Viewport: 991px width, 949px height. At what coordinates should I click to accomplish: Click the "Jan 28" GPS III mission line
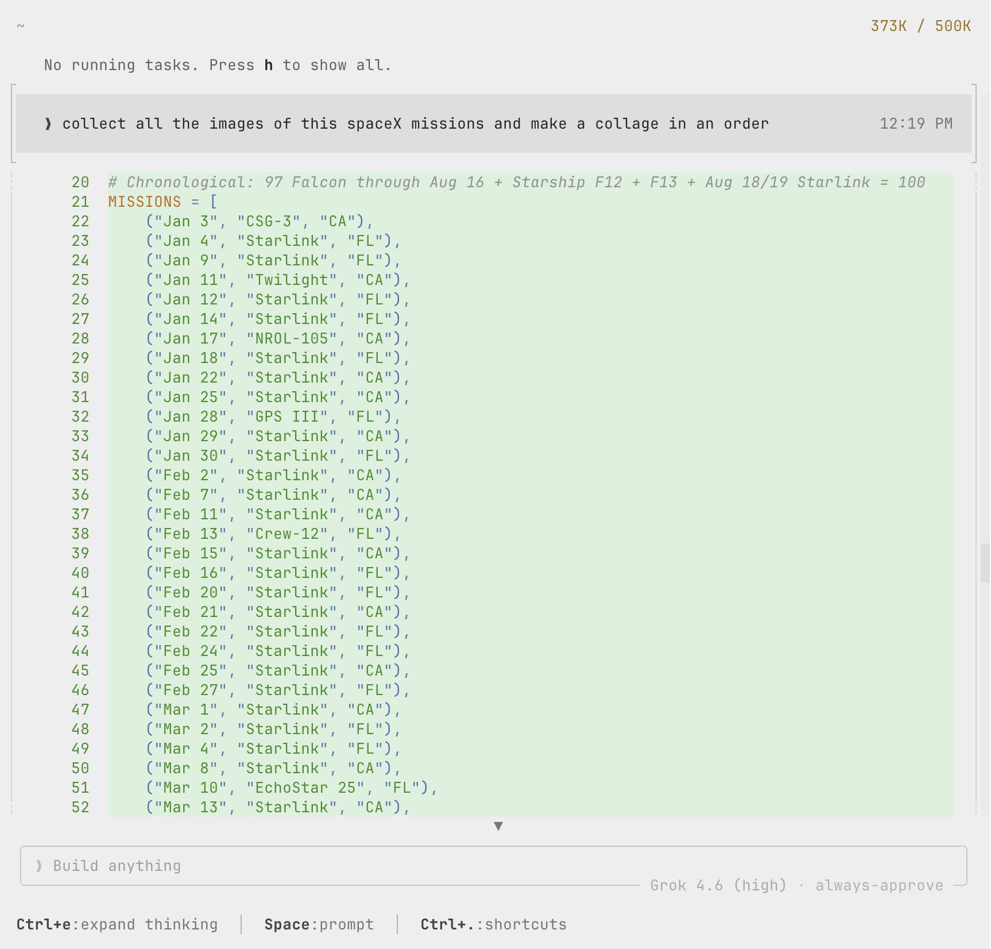[273, 416]
